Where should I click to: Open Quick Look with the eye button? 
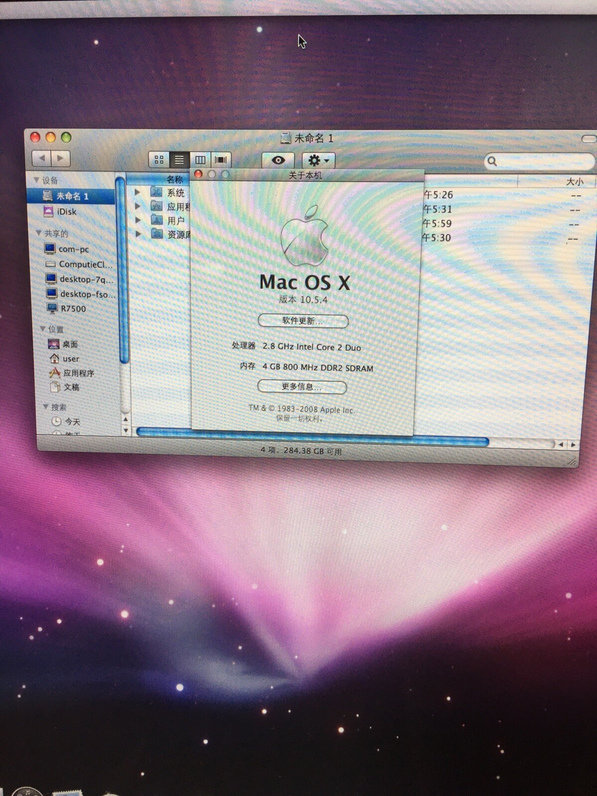click(278, 160)
